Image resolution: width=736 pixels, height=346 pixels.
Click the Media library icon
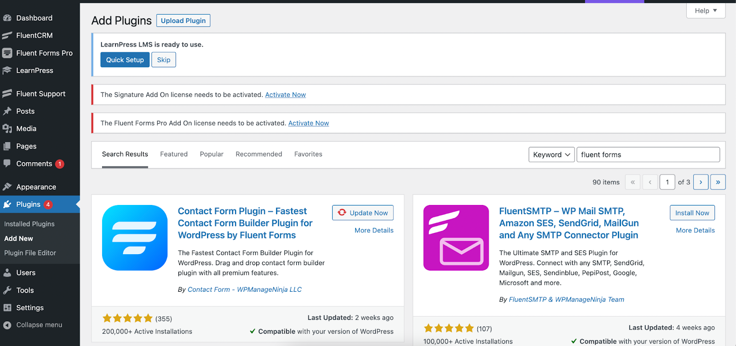7,129
